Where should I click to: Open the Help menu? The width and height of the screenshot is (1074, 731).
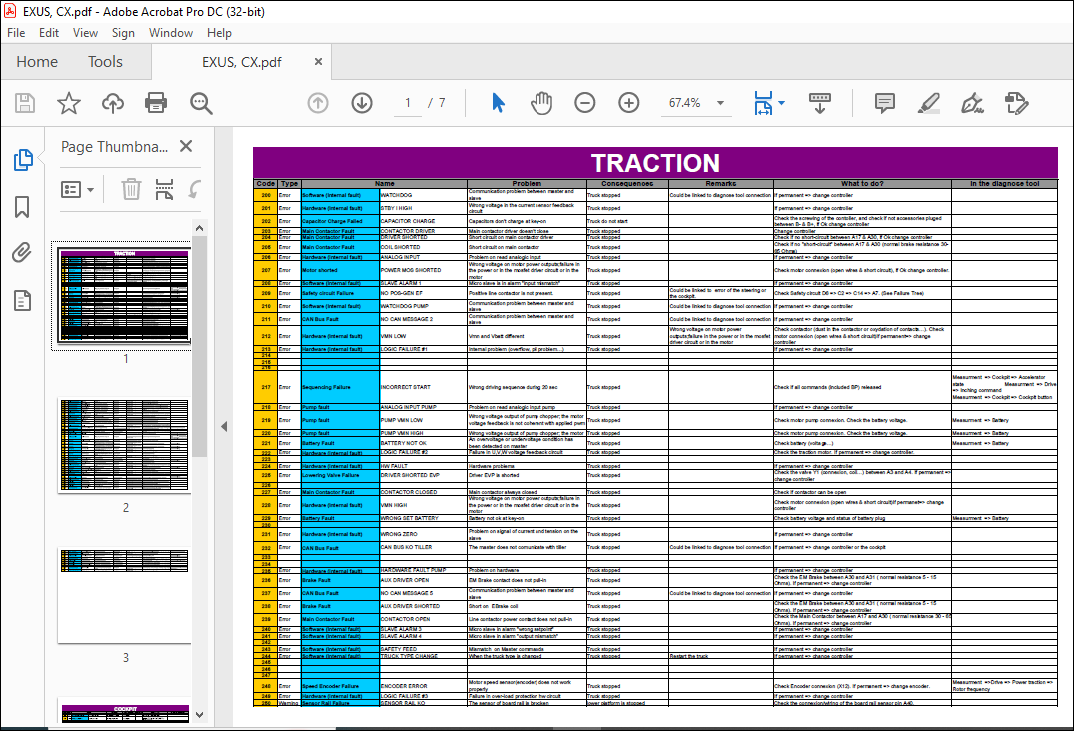point(219,33)
